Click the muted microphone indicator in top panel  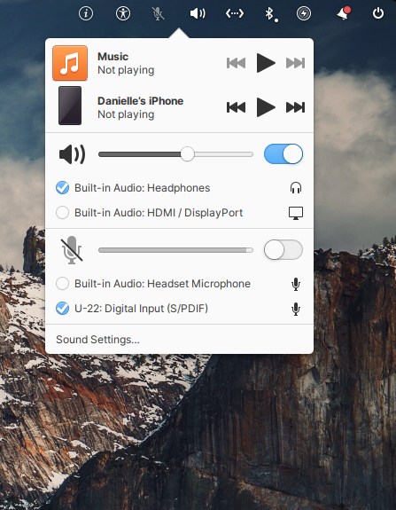click(x=158, y=13)
